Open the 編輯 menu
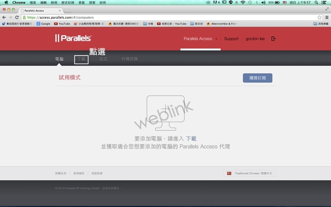The image size is (331, 207). coord(43,3)
